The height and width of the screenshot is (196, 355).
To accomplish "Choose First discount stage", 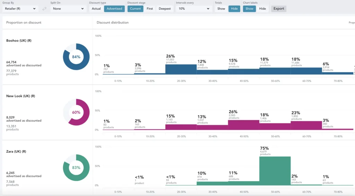I will click(150, 9).
